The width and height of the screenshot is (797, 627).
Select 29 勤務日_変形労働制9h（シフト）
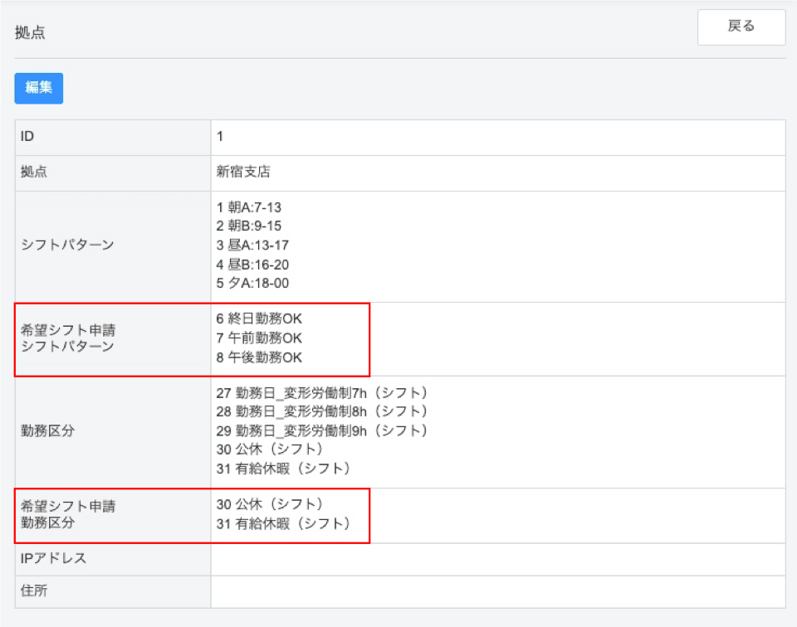(322, 430)
